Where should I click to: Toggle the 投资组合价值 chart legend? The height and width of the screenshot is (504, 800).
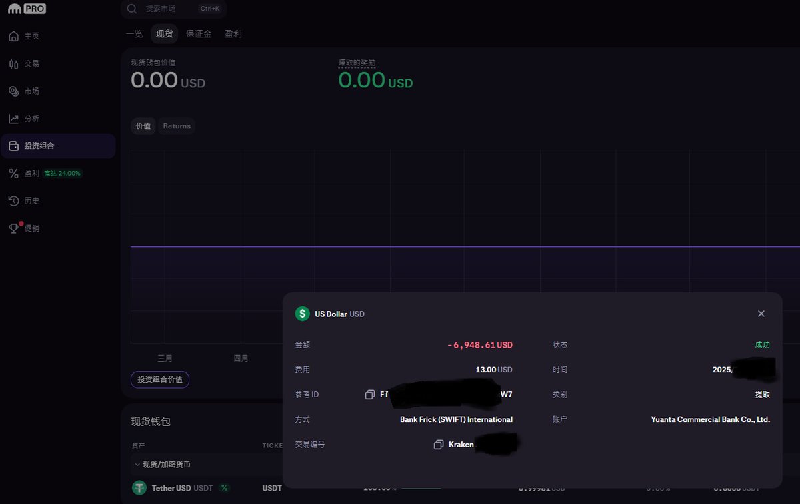160,379
